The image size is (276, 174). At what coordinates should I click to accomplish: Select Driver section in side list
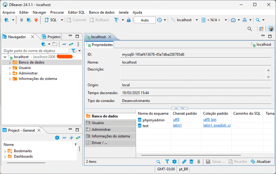click(x=110, y=143)
